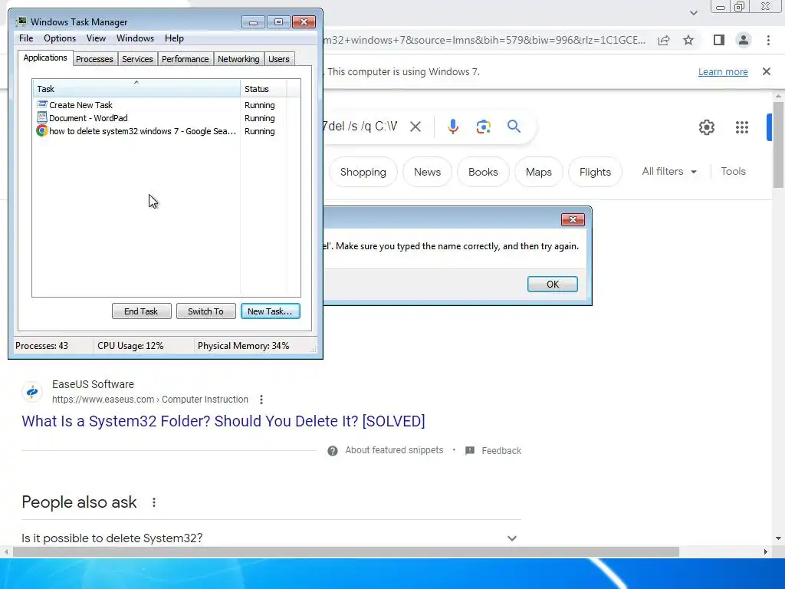Open the Chrome profile avatar
785x589 pixels.
click(x=744, y=40)
